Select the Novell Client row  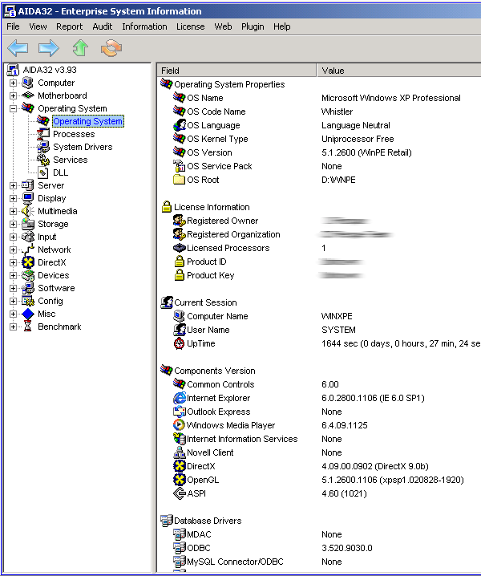coord(319,452)
